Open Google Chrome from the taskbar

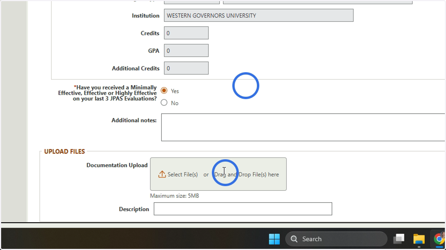coord(439,239)
